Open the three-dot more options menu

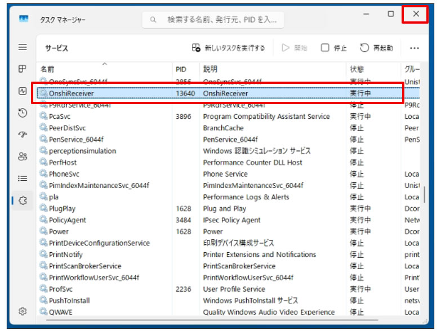pyautogui.click(x=415, y=48)
